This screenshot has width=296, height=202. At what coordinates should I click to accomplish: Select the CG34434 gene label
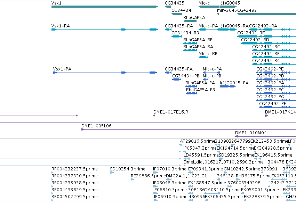(181, 10)
